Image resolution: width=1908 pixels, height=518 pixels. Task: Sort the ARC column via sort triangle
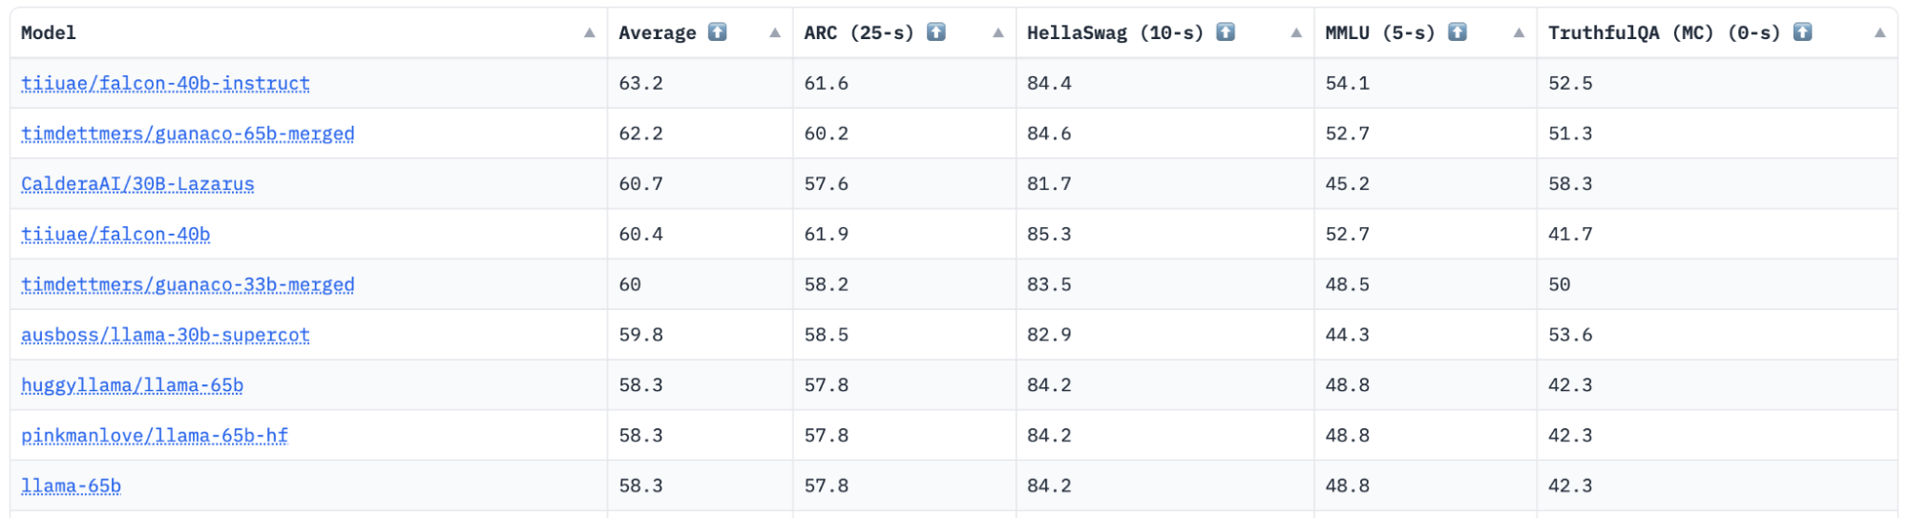point(998,33)
